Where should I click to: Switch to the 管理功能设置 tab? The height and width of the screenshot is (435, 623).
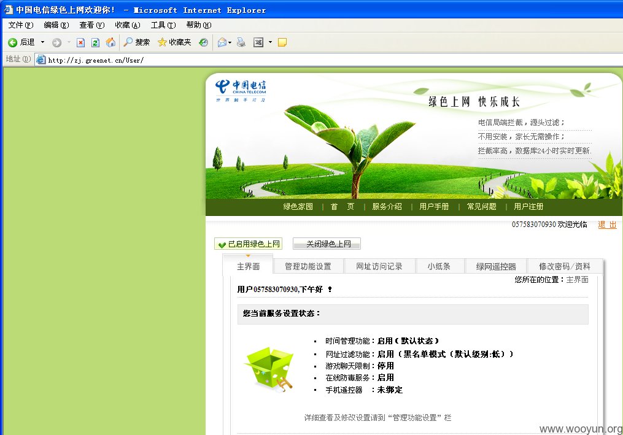(x=308, y=266)
